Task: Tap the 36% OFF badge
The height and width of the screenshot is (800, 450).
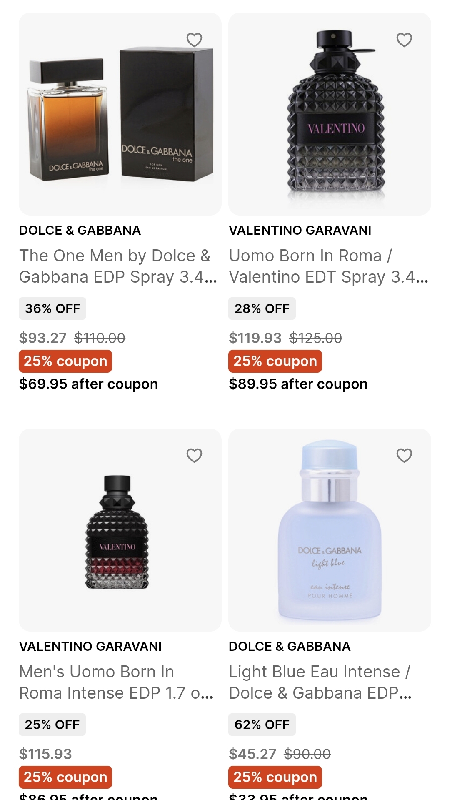Action: point(52,308)
